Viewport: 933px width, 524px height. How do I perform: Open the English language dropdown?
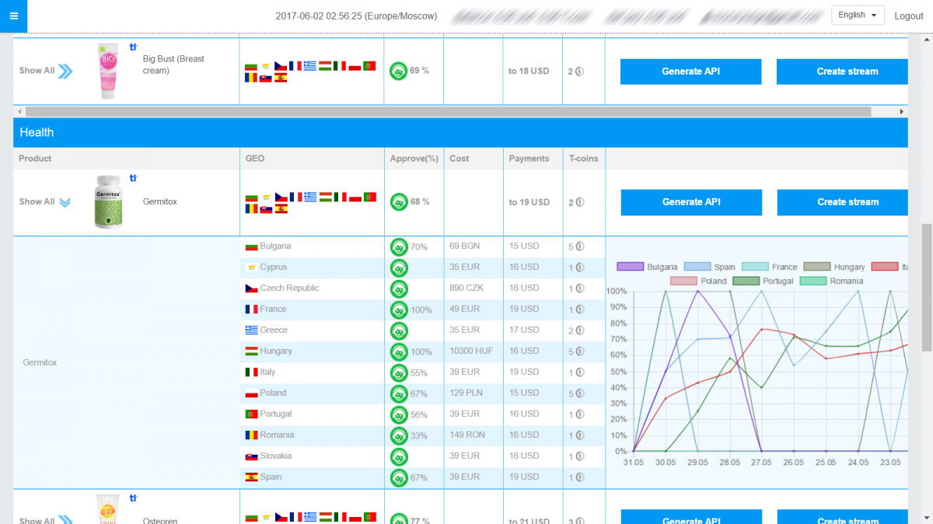click(858, 16)
